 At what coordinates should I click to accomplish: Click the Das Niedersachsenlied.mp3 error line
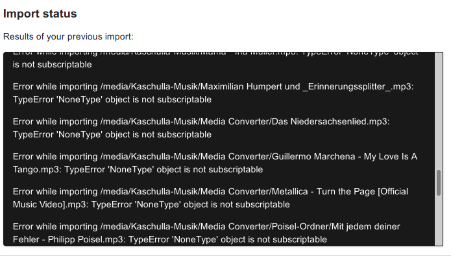pyautogui.click(x=201, y=122)
